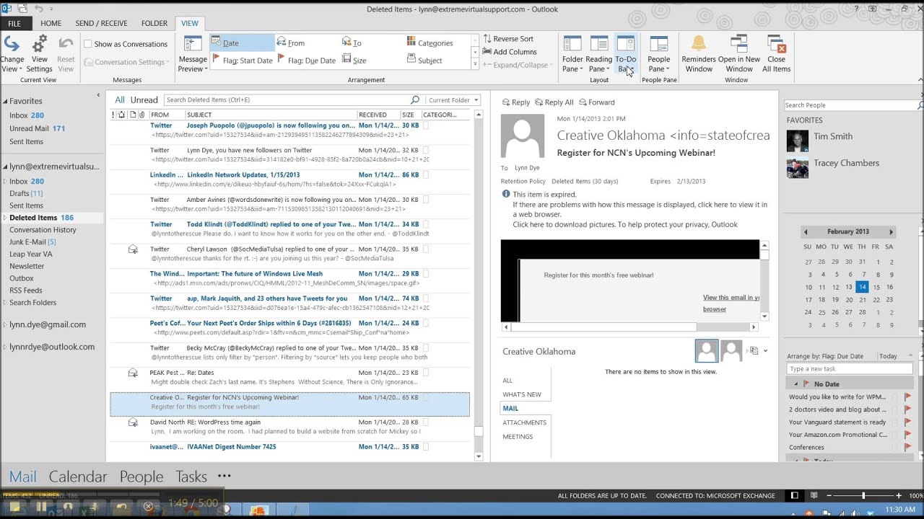Image resolution: width=924 pixels, height=519 pixels.
Task: Click flag on Your Vanguard statement task
Action: (908, 422)
